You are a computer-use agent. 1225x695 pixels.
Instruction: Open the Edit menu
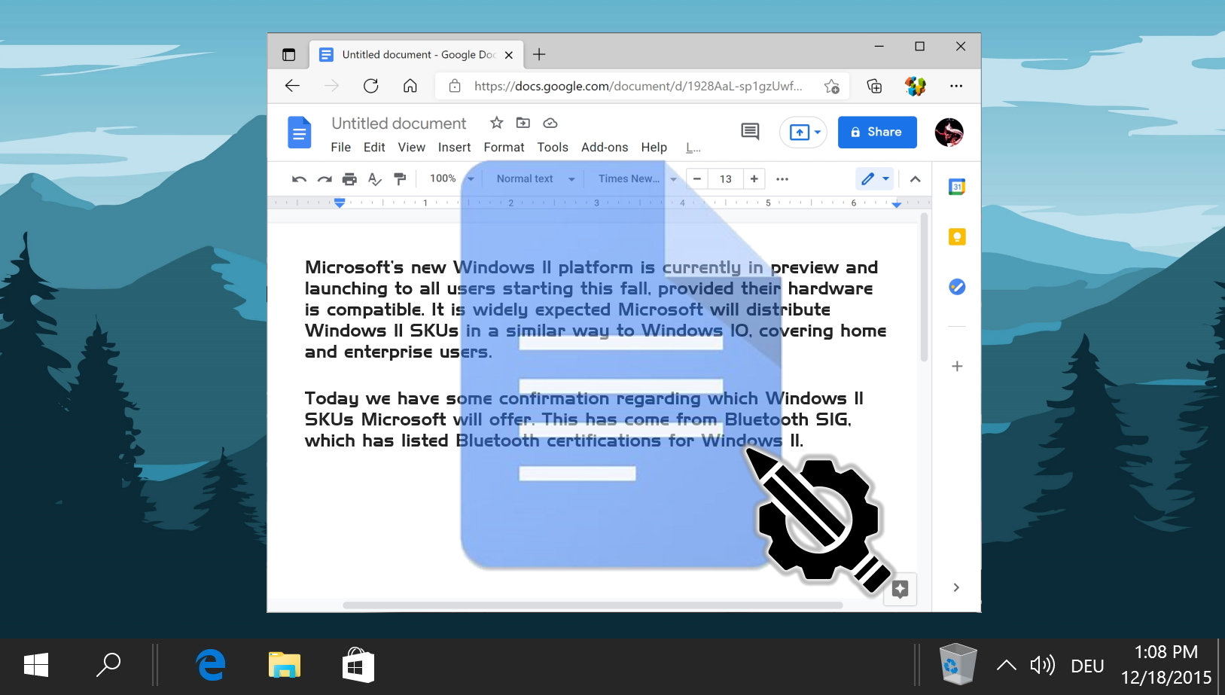374,148
